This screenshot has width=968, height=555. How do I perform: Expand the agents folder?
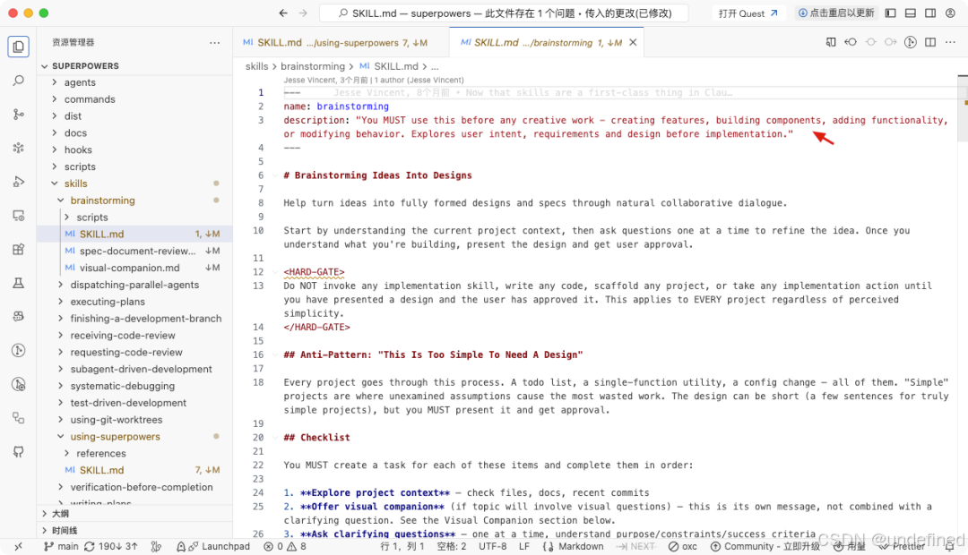click(134, 82)
